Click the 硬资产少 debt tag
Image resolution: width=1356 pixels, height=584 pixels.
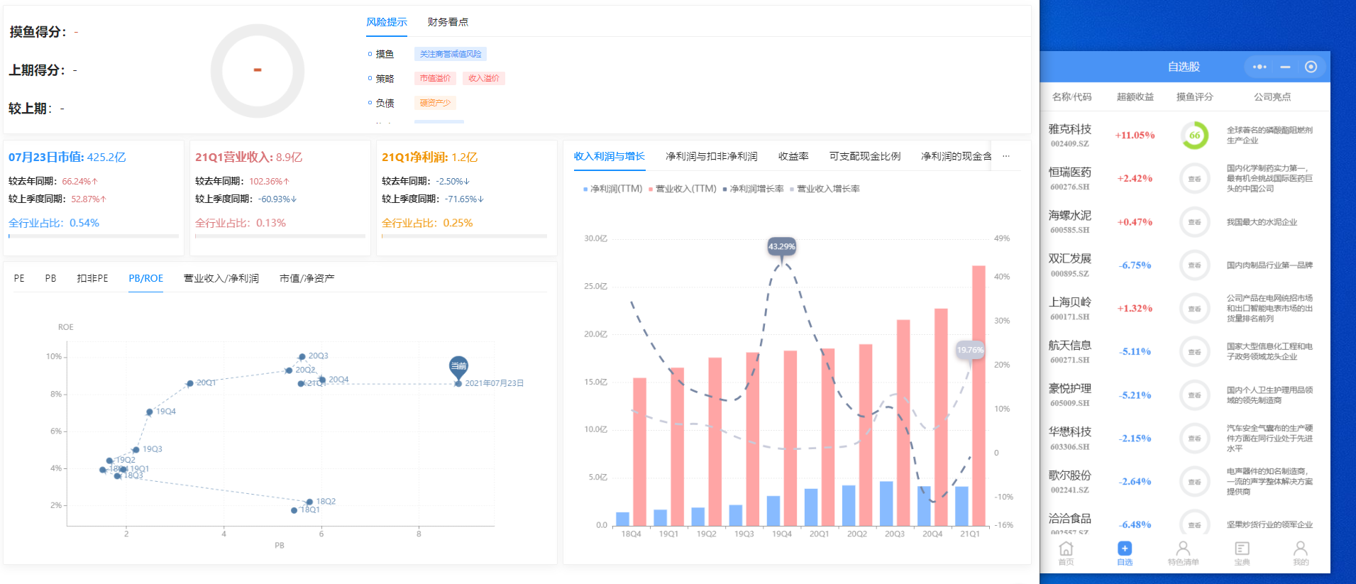click(435, 103)
